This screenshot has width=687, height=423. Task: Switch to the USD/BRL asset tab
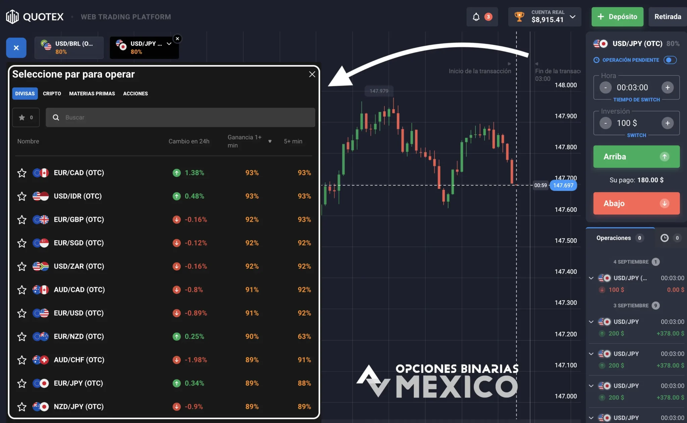point(69,48)
